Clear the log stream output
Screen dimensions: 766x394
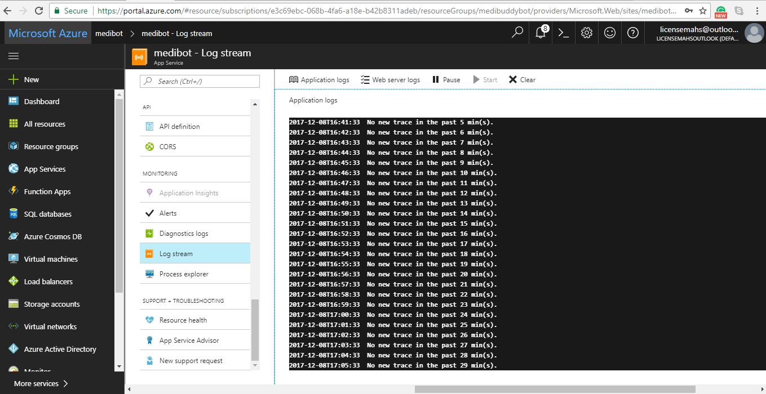522,80
